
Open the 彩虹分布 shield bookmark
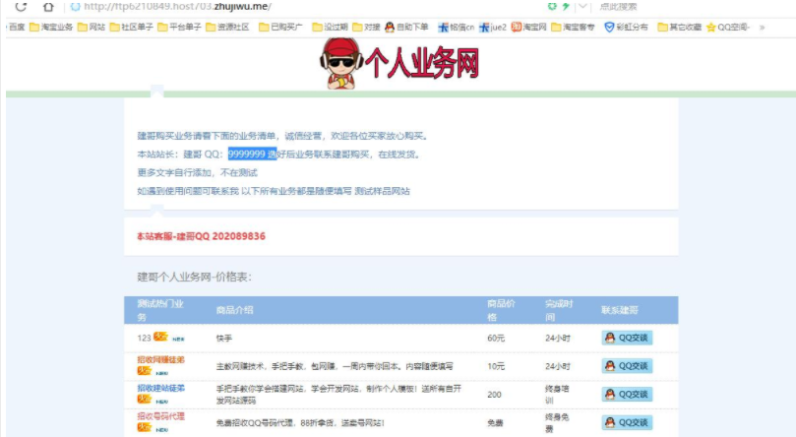(x=626, y=27)
